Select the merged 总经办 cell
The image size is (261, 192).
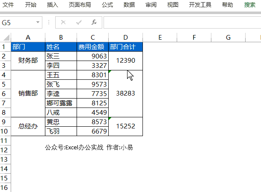(x=28, y=126)
